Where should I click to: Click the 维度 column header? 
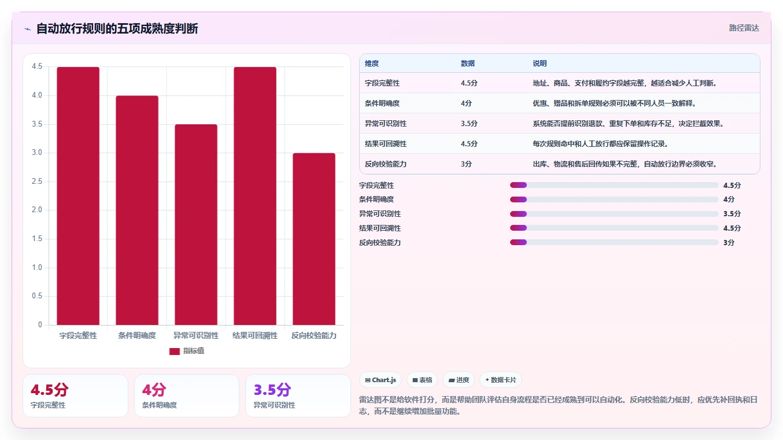(372, 64)
